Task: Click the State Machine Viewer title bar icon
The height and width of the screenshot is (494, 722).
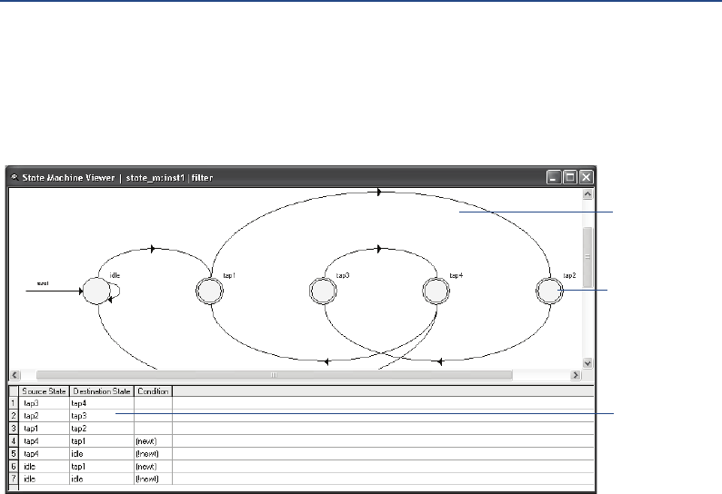Action: point(15,177)
